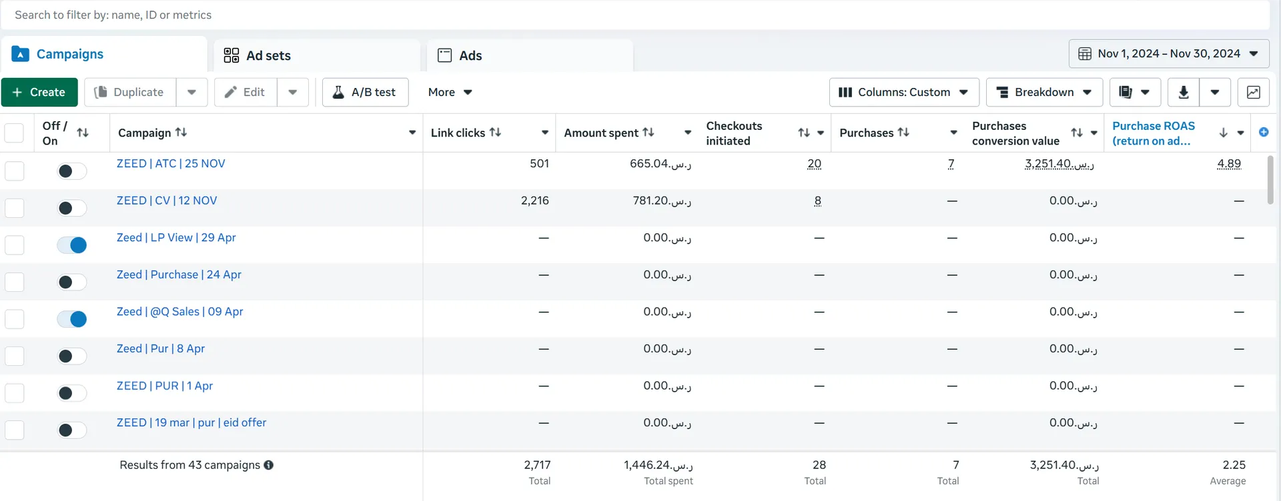Click the search filter input field
The image size is (1281, 501).
(x=635, y=15)
